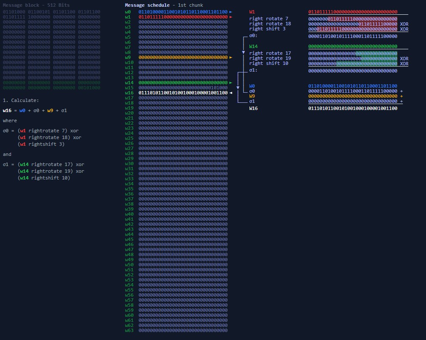
Task: Click the red arrow marker beside w1 row
Action: click(230, 17)
